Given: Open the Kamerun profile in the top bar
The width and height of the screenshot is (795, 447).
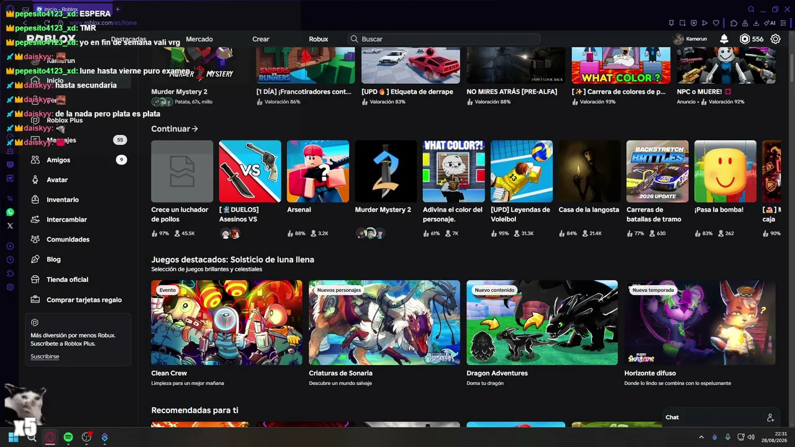Looking at the screenshot, I should (690, 39).
